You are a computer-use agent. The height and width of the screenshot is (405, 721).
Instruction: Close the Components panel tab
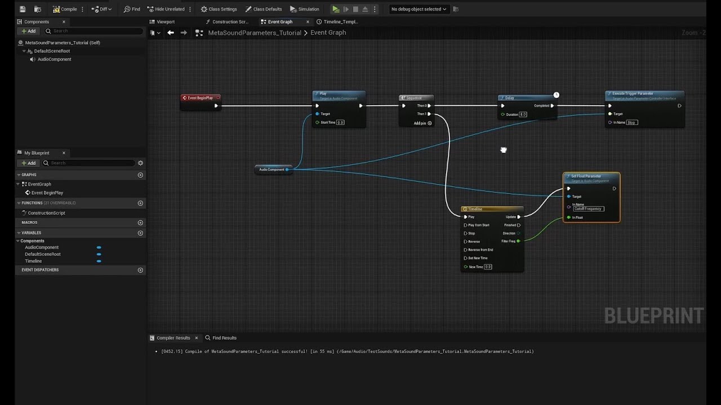pyautogui.click(x=64, y=22)
